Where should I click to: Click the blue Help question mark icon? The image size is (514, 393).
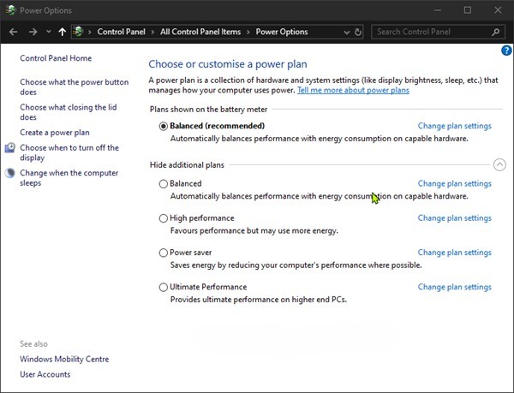pyautogui.click(x=506, y=51)
